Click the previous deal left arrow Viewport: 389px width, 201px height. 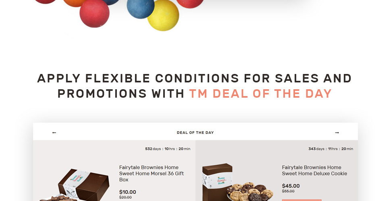click(x=54, y=133)
